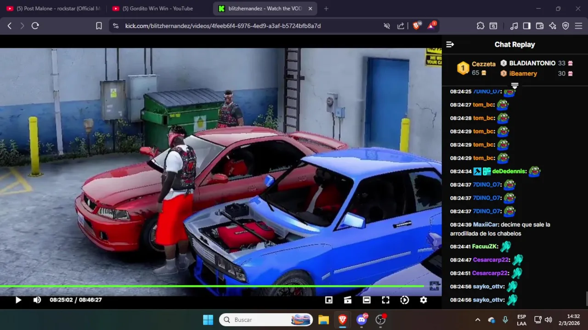This screenshot has height=330, width=588.
Task: Open tab search icon in toolbar
Action: (x=493, y=26)
